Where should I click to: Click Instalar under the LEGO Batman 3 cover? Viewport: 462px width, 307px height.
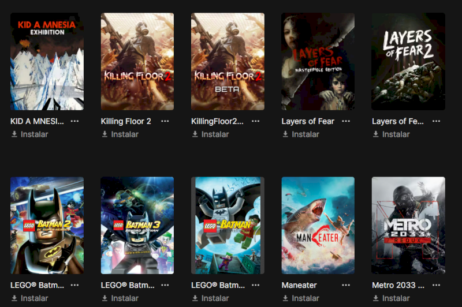click(120, 298)
